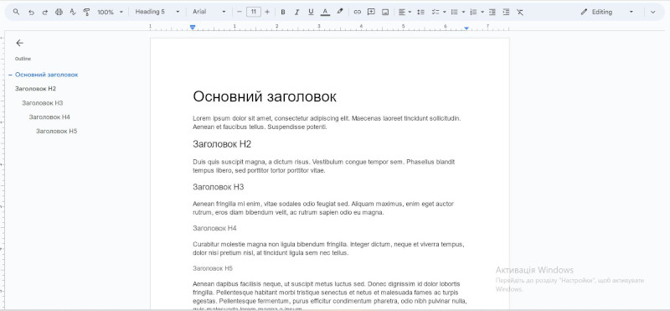Screen dimensions: 670x311
Task: Close the outline with back arrow
Action: click(19, 43)
